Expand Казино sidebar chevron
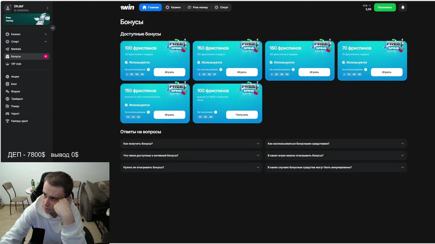 tap(46, 34)
